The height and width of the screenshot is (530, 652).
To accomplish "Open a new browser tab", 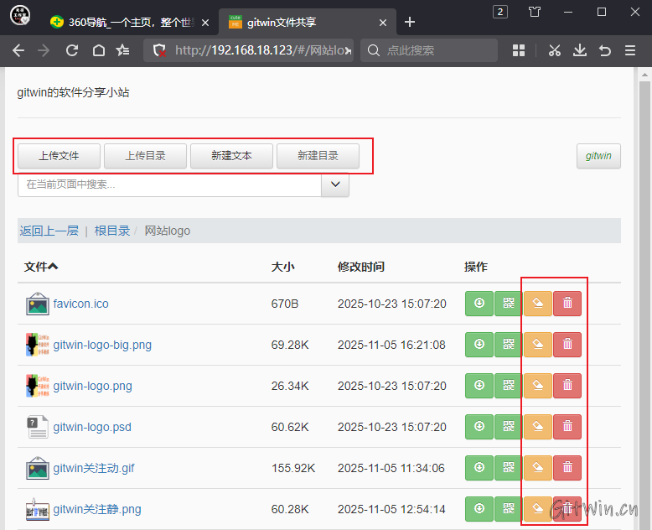I will pyautogui.click(x=410, y=22).
